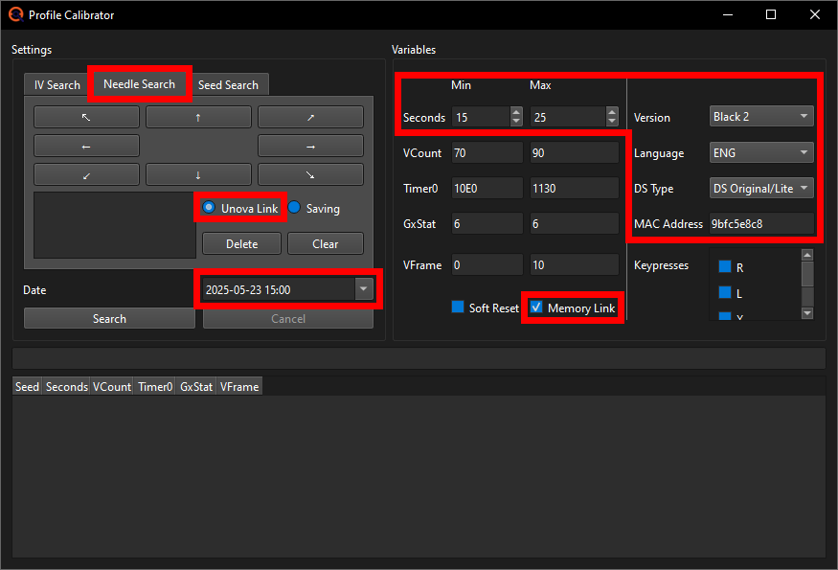This screenshot has height=570, width=838.
Task: Expand the Date picker dropdown
Action: click(x=364, y=288)
